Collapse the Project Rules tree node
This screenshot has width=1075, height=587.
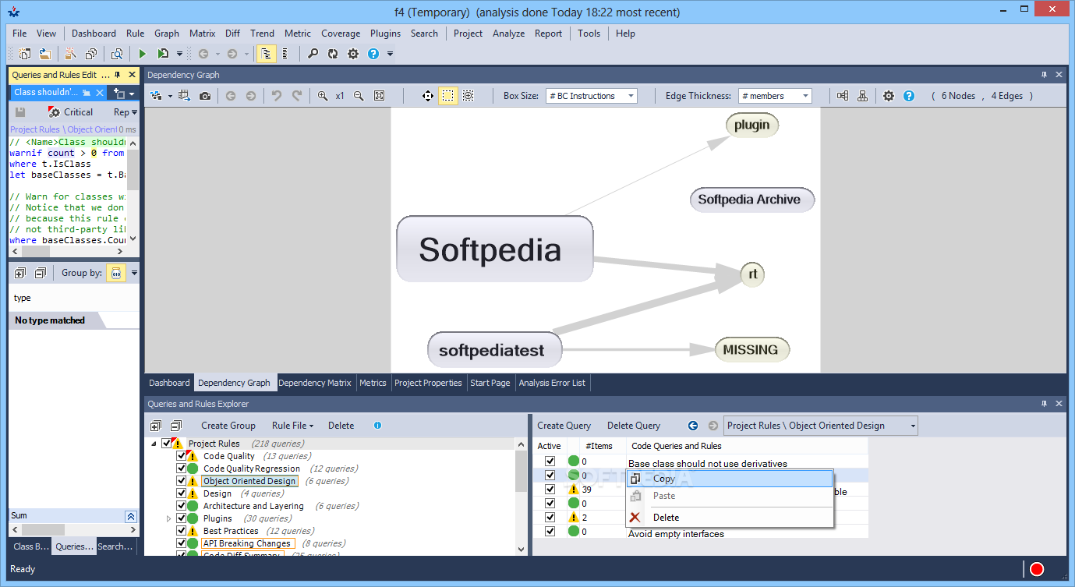click(x=154, y=444)
